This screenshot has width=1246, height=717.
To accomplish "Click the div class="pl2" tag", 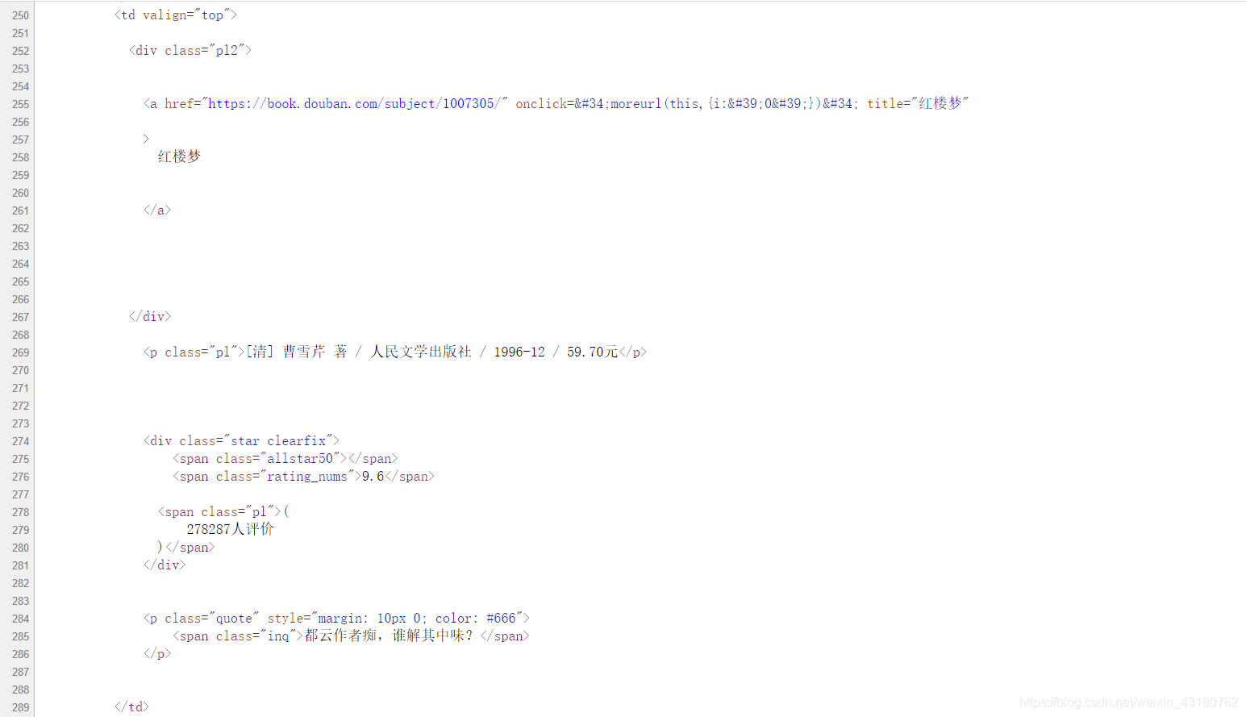I will pyautogui.click(x=190, y=51).
